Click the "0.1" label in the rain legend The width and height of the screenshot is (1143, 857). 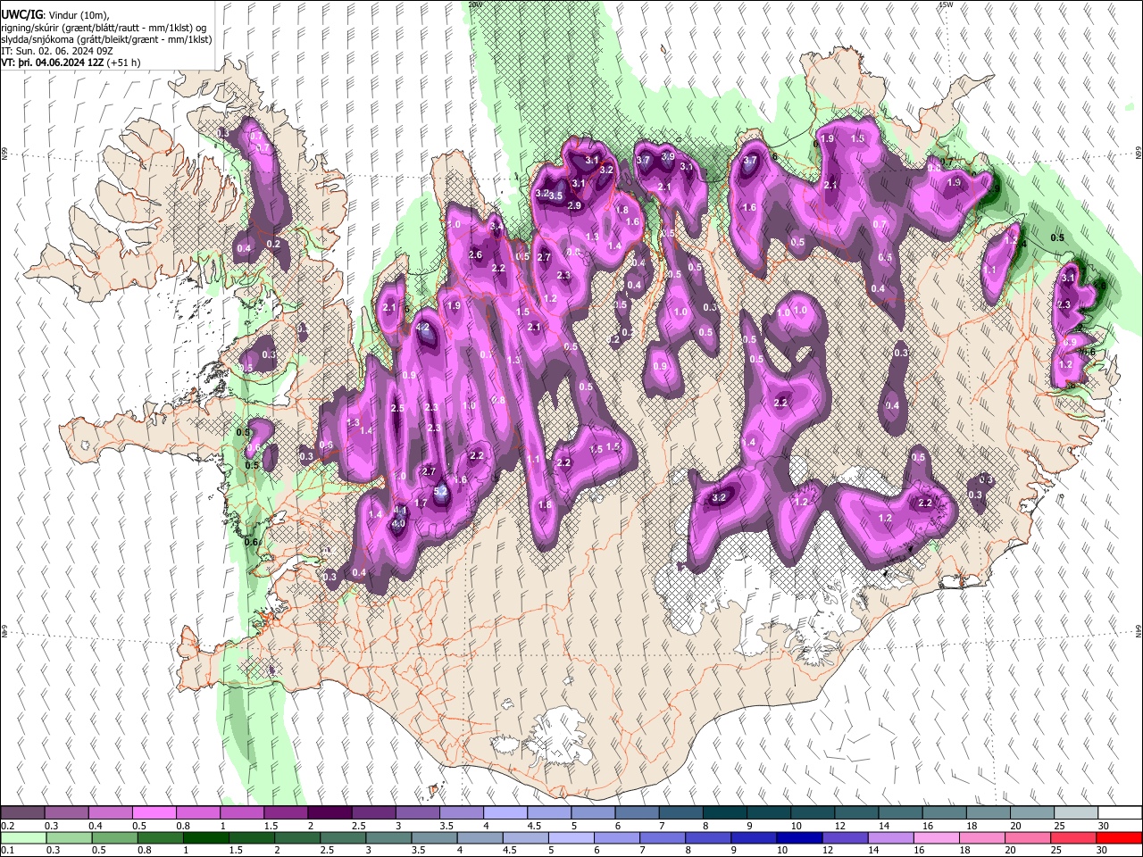click(8, 850)
